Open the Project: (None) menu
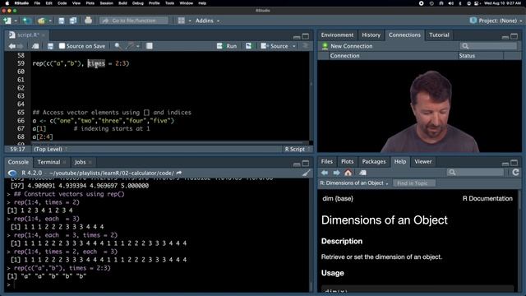 pos(496,21)
